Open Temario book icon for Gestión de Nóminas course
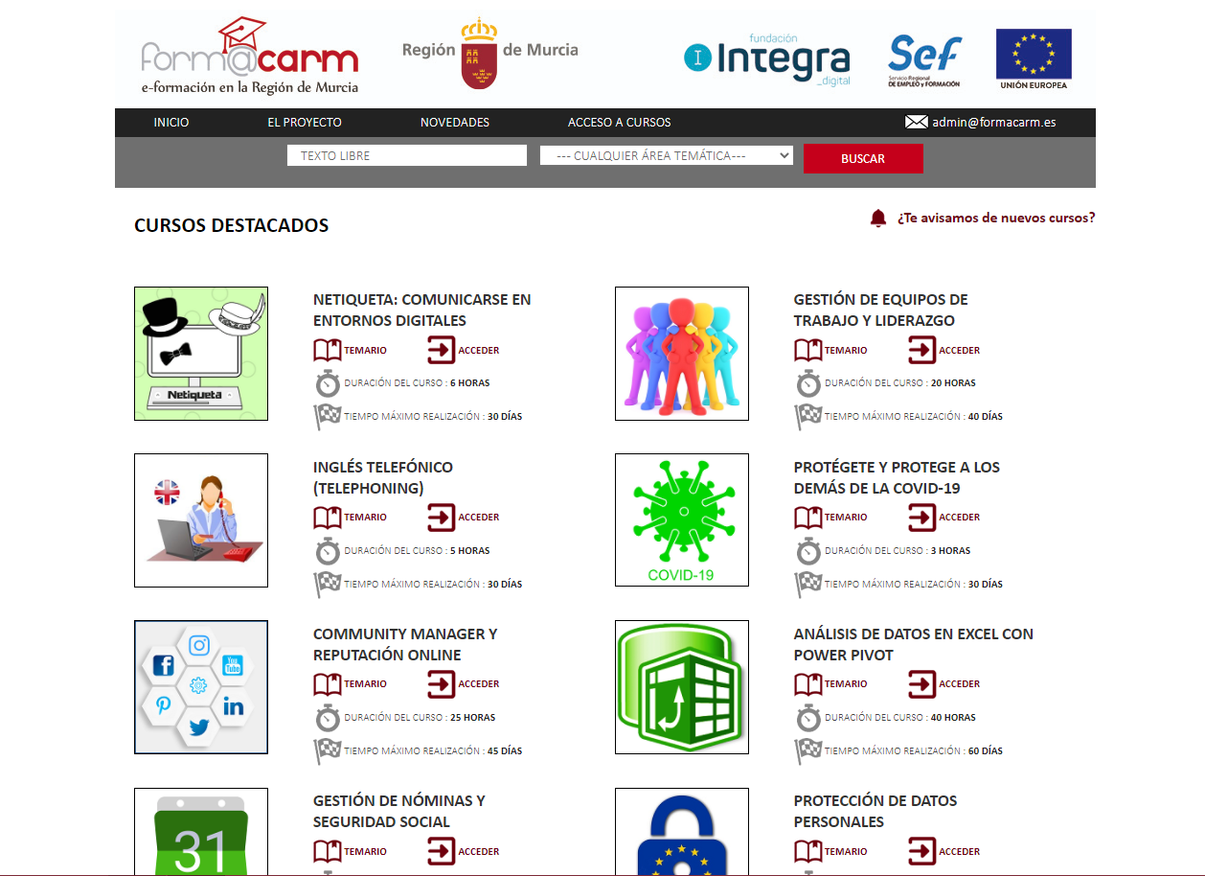The width and height of the screenshot is (1205, 876). 328,851
